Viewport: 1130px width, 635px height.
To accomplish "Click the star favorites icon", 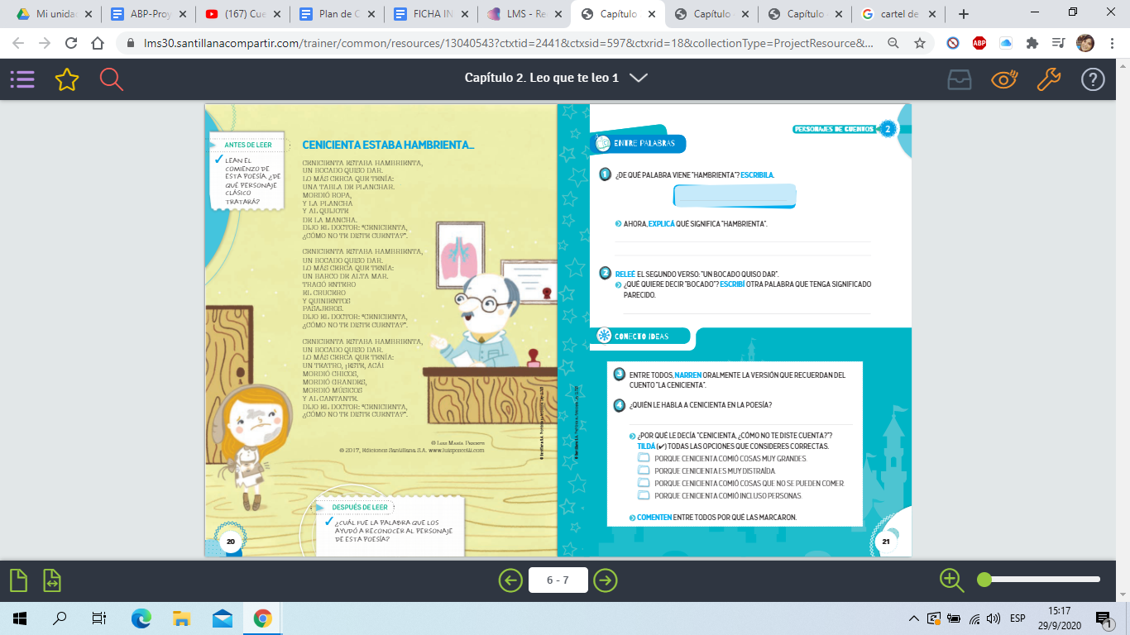I will (67, 79).
